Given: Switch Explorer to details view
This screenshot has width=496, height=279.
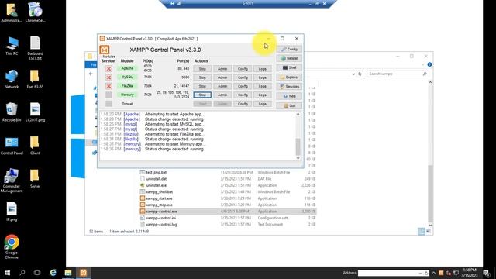Looking at the screenshot, I should (x=422, y=232).
